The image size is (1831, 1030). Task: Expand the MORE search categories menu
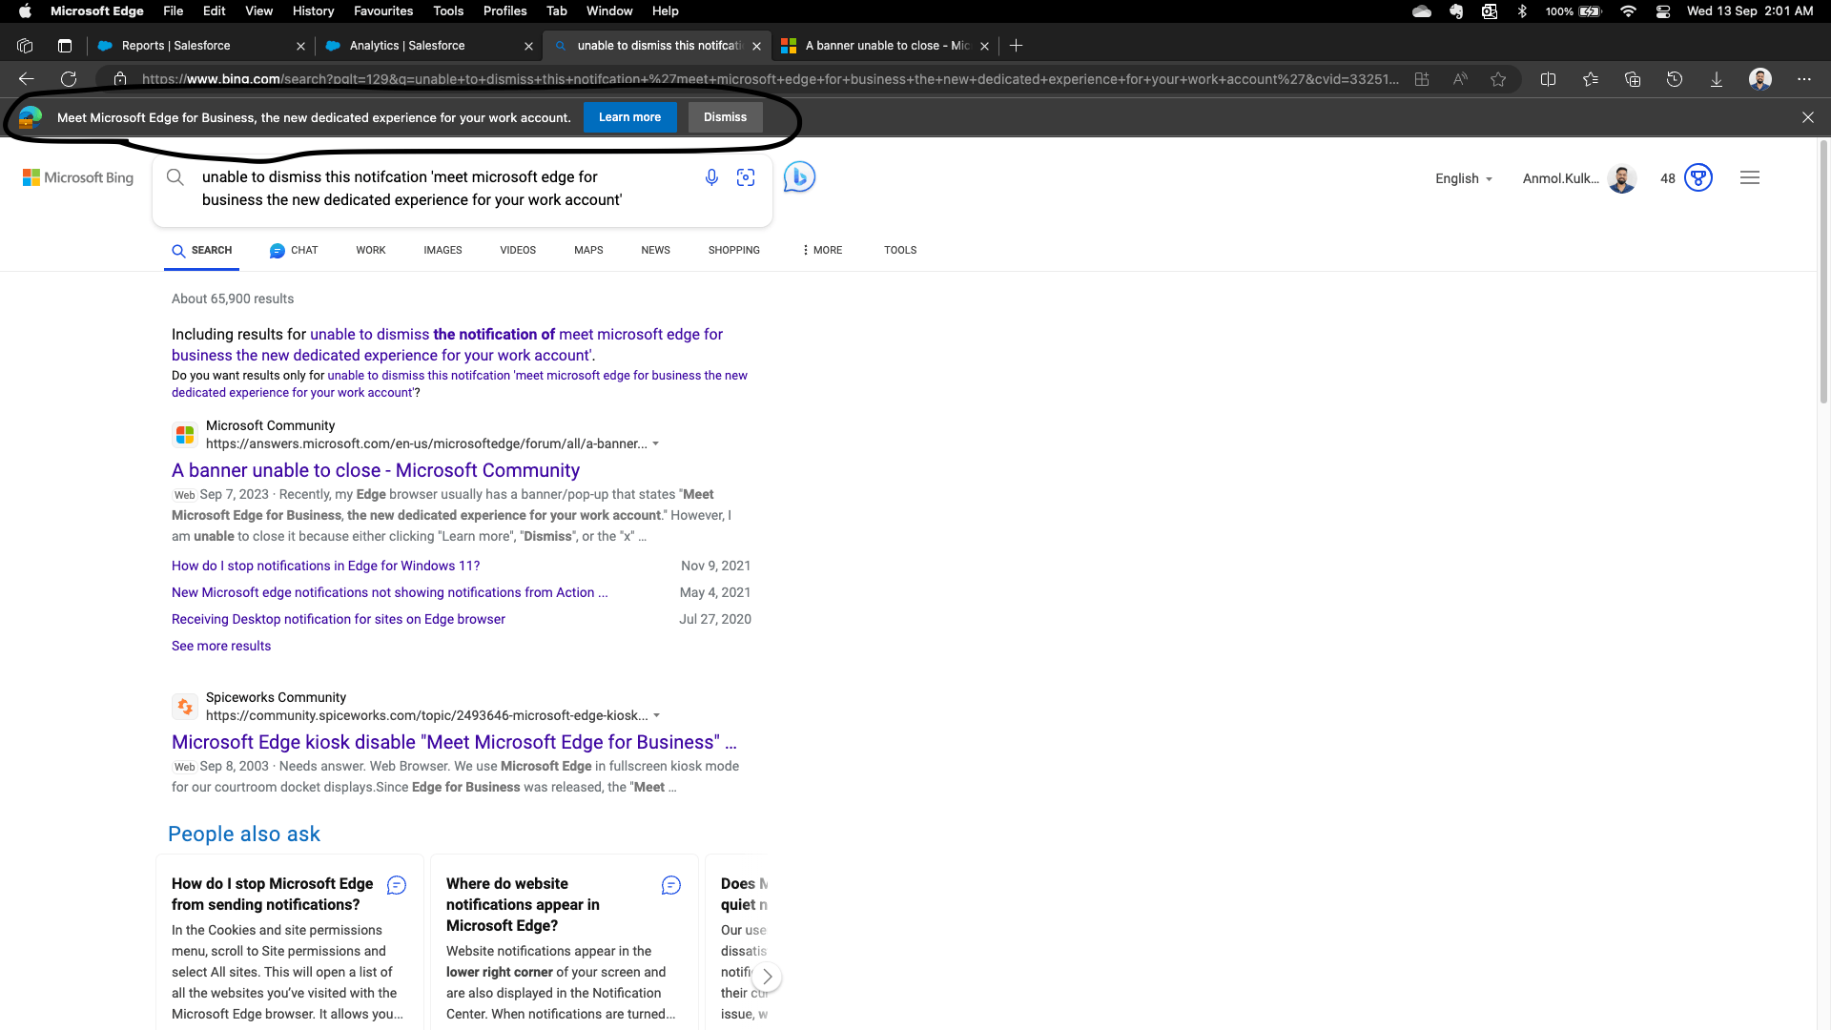coord(822,250)
